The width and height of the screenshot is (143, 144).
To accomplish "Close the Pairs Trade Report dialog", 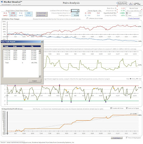I will click(x=42, y=42).
